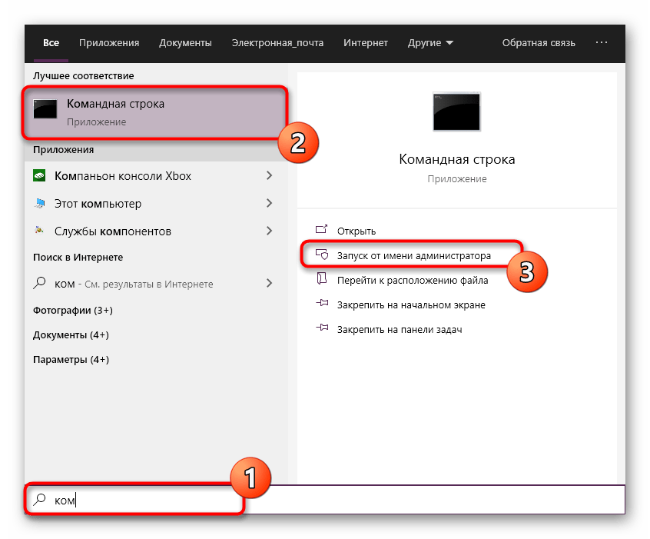Click the Component Services icon
Screen dimensions: 650x539
pyautogui.click(x=39, y=231)
